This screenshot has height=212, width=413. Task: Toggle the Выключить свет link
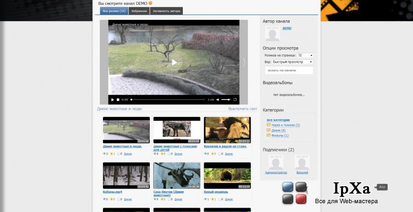(243, 109)
